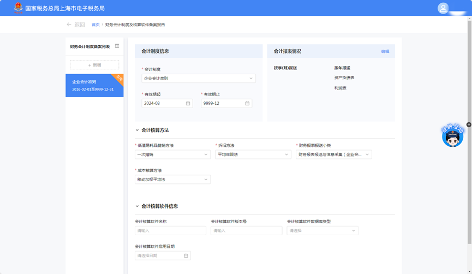Click 返回 to go back
The width and height of the screenshot is (472, 274).
[80, 25]
